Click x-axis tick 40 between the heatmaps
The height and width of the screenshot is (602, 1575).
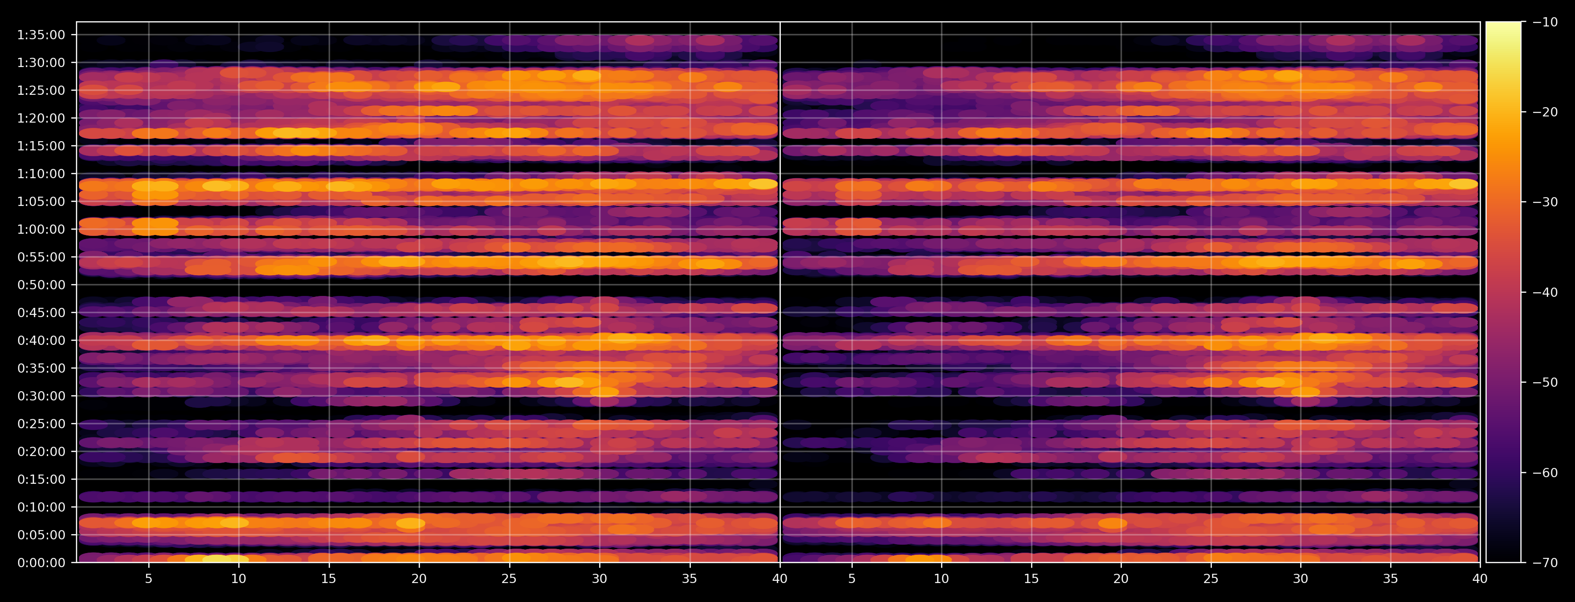click(780, 579)
